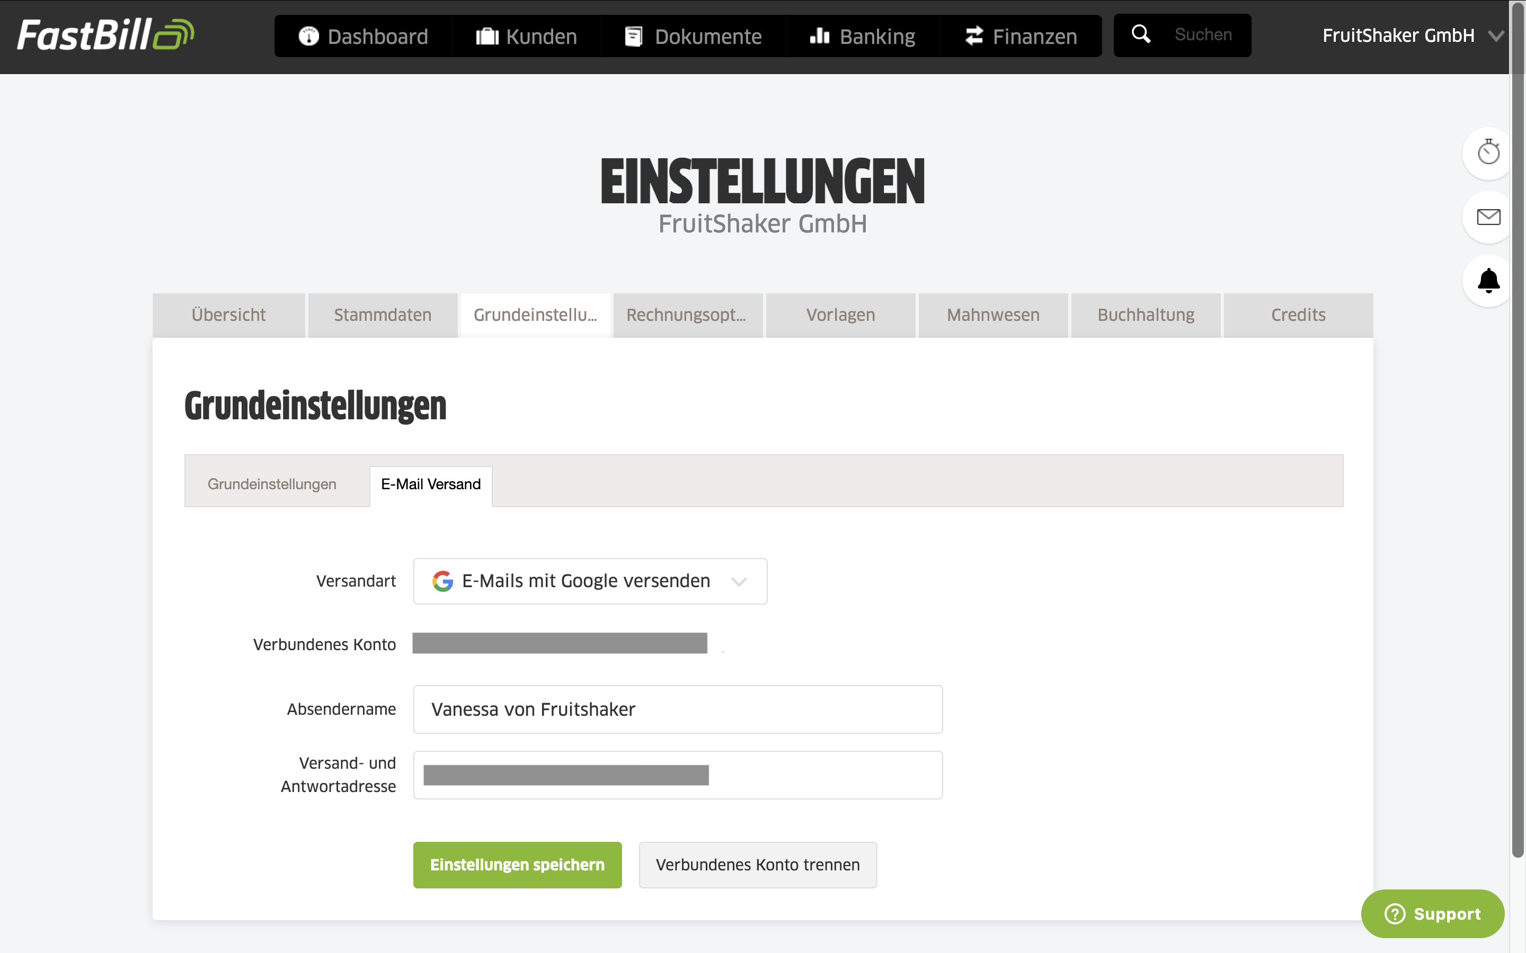Click the Google logo in Versandart

[442, 581]
